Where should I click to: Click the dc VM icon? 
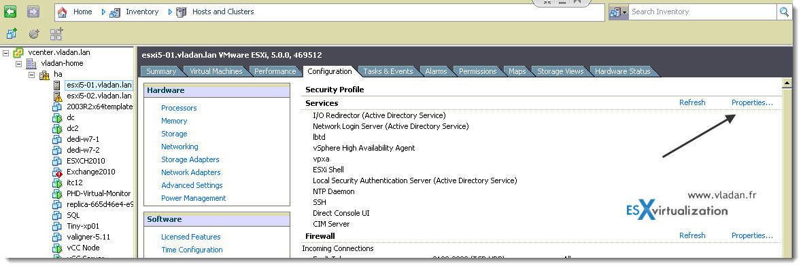[57, 117]
